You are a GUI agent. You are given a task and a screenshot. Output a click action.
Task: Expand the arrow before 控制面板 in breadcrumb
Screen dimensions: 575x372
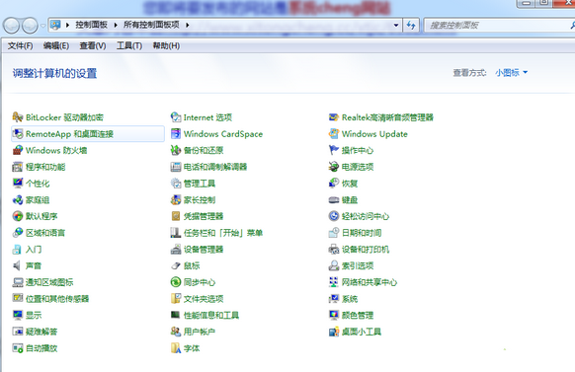pos(67,25)
